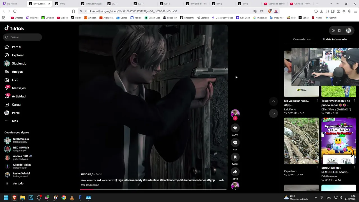Viewport: 359px width, 202px height.
Task: Focus the TikTok Buscar search field
Action: click(x=23, y=37)
